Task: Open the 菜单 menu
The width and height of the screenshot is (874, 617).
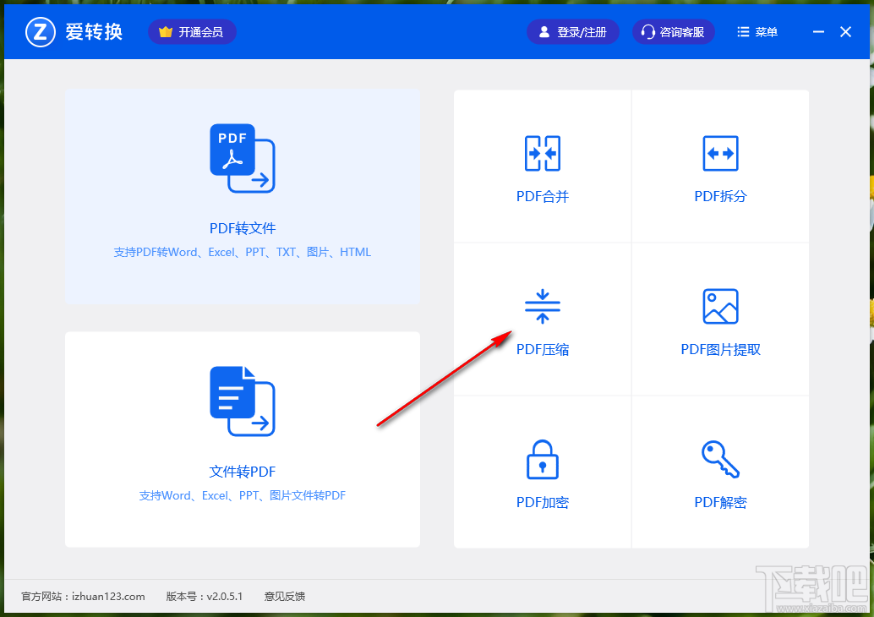Action: (x=757, y=31)
